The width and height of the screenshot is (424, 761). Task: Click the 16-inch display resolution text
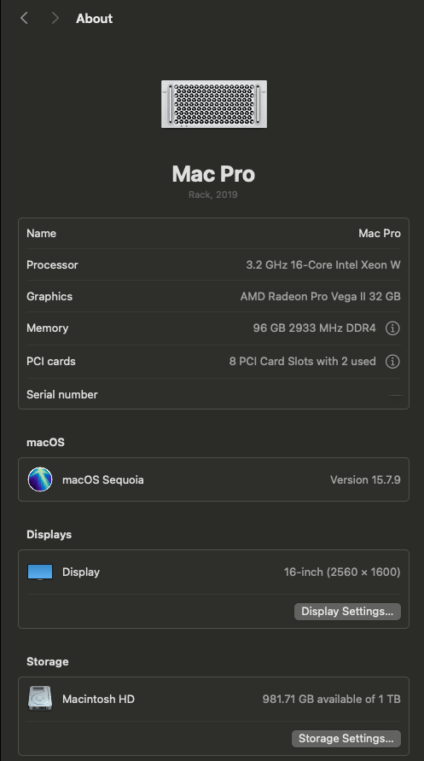click(x=342, y=572)
